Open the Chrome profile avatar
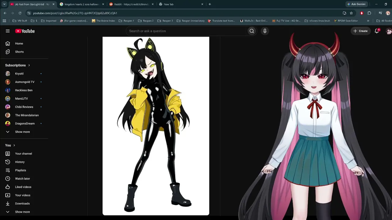Viewport: 392px width, 220px height. pos(388,13)
